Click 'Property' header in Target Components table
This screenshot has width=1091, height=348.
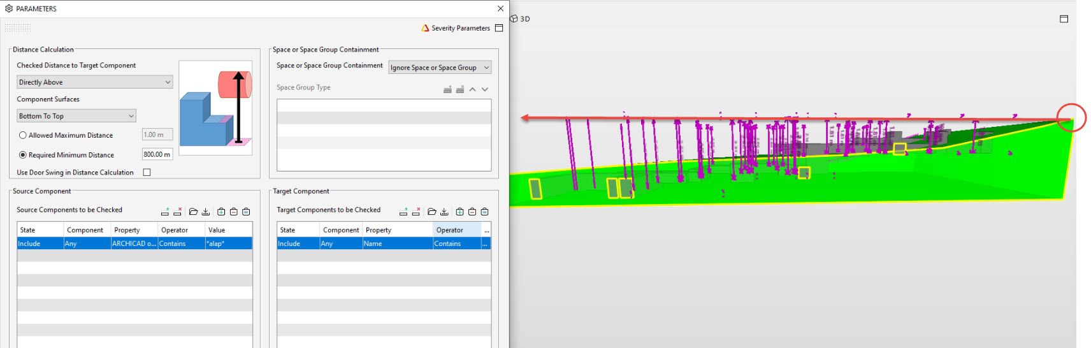point(398,230)
